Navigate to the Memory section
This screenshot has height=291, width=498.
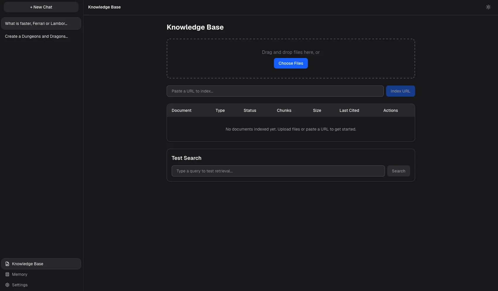point(19,274)
